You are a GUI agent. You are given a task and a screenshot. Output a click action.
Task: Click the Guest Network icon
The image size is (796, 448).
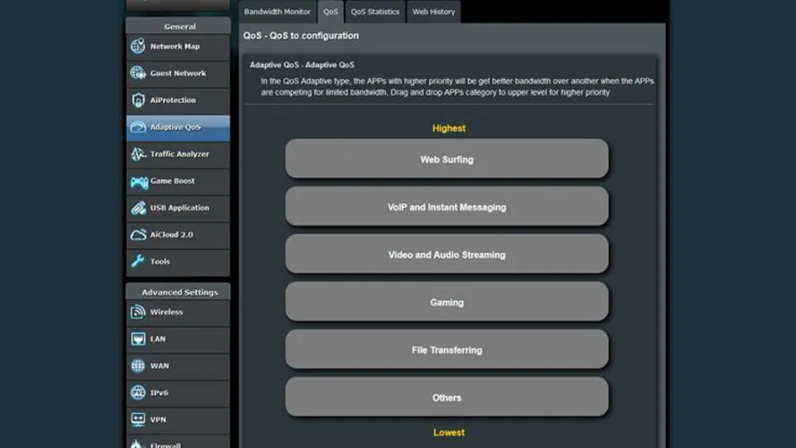[x=138, y=73]
